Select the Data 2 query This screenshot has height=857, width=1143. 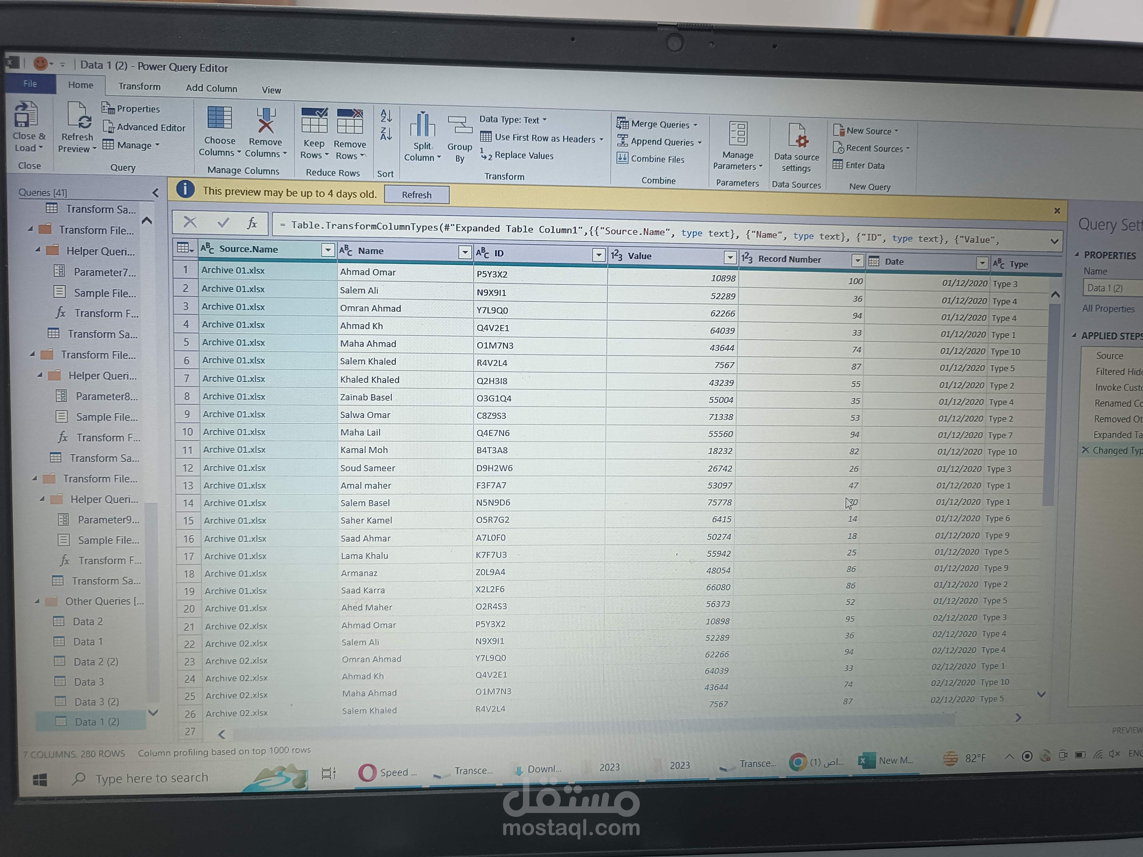click(x=88, y=621)
